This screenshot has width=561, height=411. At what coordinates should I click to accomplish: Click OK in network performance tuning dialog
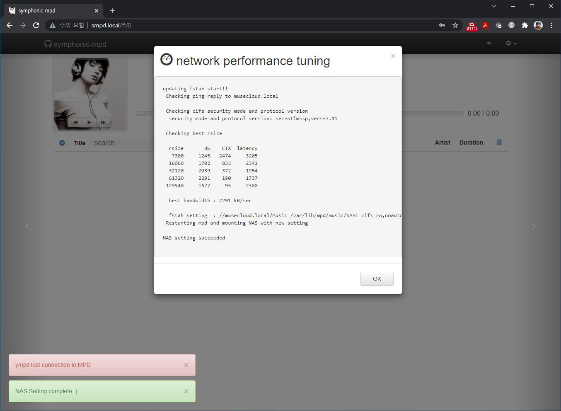[x=377, y=279]
